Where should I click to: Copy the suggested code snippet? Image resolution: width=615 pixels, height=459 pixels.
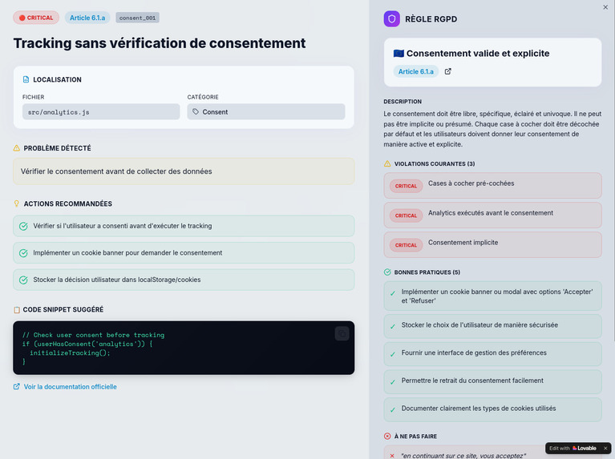click(342, 333)
